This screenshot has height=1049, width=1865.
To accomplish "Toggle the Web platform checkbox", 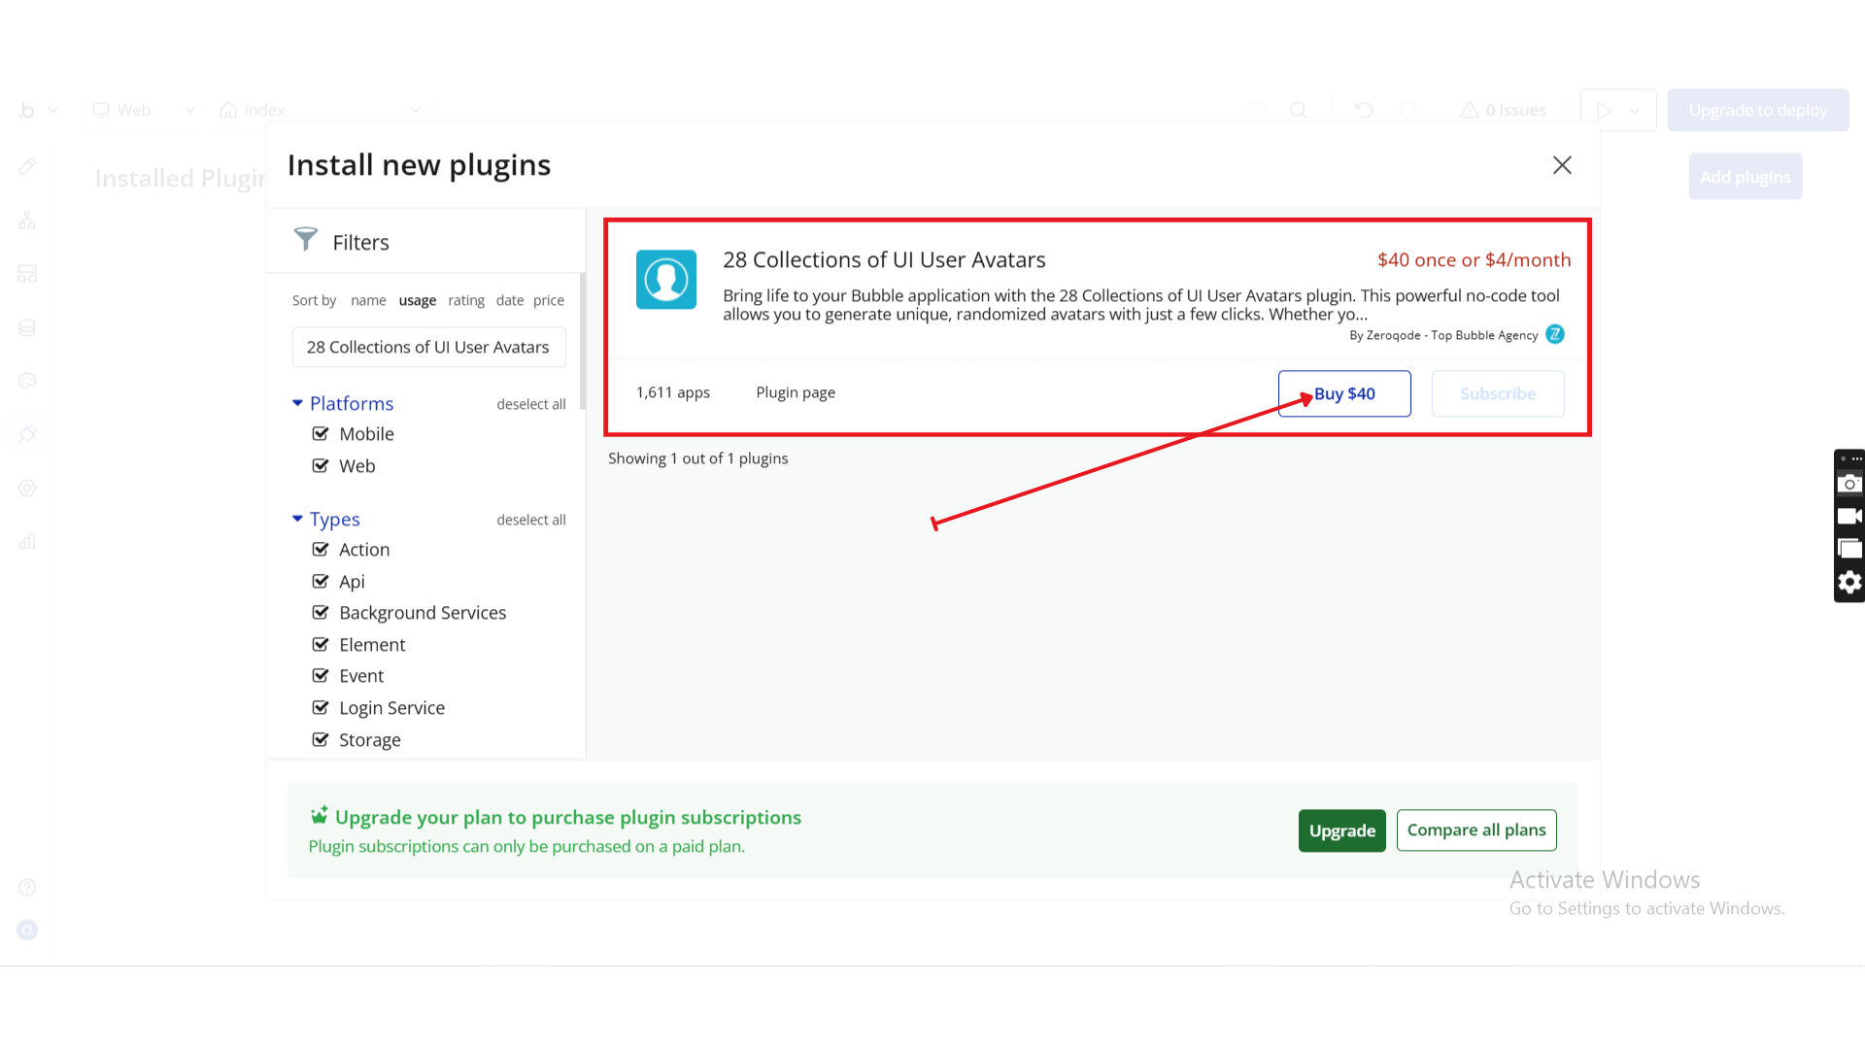I will point(321,466).
